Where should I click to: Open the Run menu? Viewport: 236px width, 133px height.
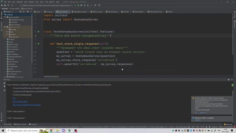[37, 2]
